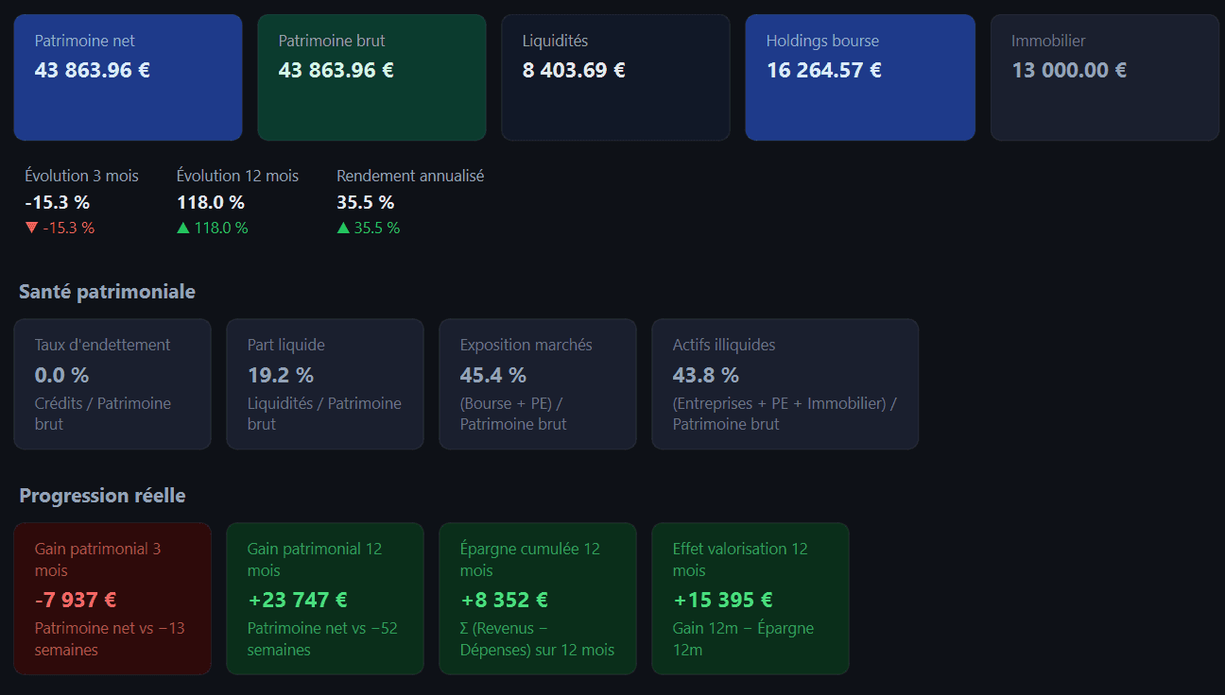The width and height of the screenshot is (1225, 695).
Task: Open the Gain patrimonial 12 mois card
Action: click(x=325, y=599)
